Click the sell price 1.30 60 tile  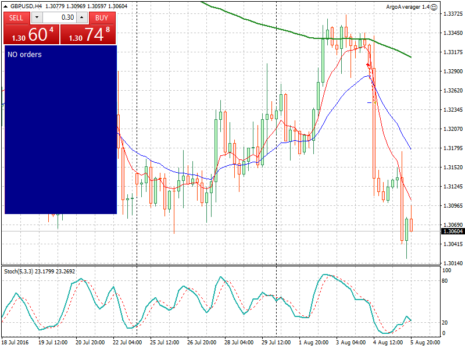coord(31,34)
